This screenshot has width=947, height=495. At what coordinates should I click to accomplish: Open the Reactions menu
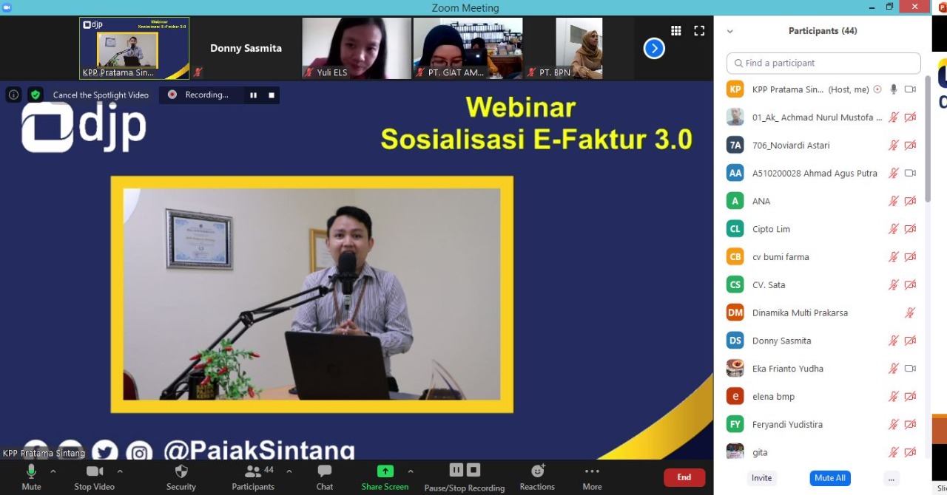[x=537, y=472]
